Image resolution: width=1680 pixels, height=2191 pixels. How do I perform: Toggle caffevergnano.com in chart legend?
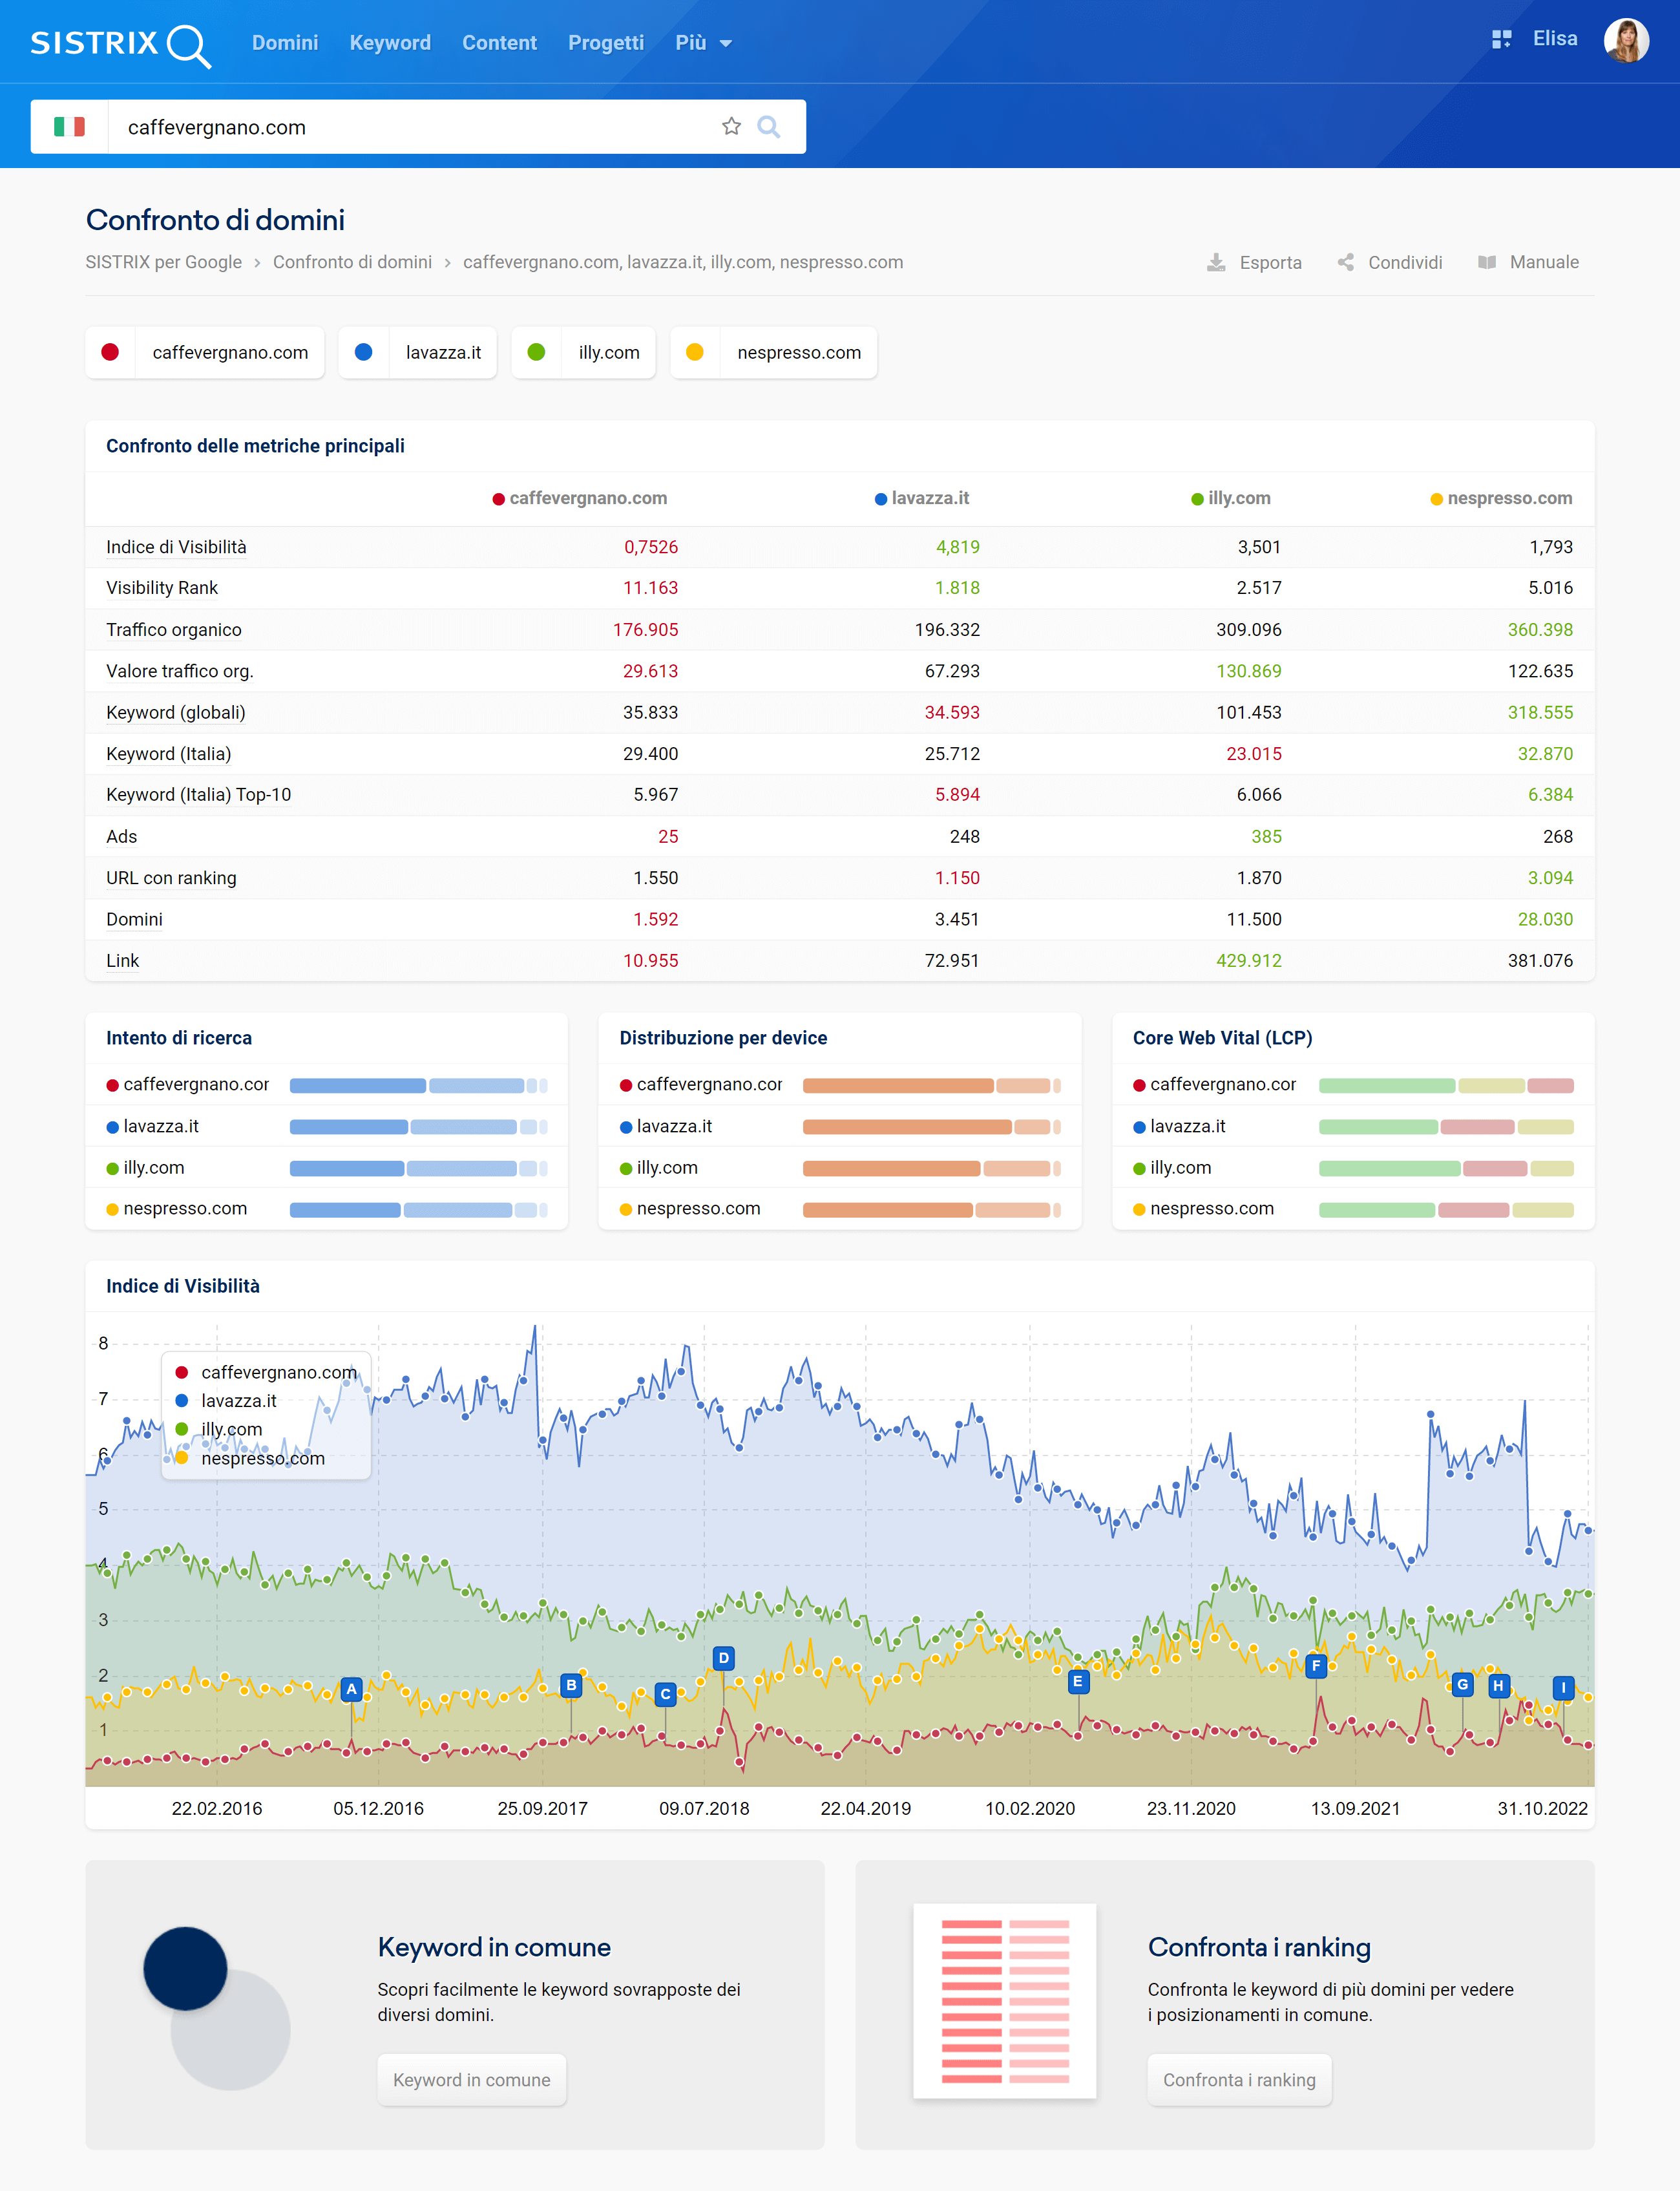pos(266,1372)
